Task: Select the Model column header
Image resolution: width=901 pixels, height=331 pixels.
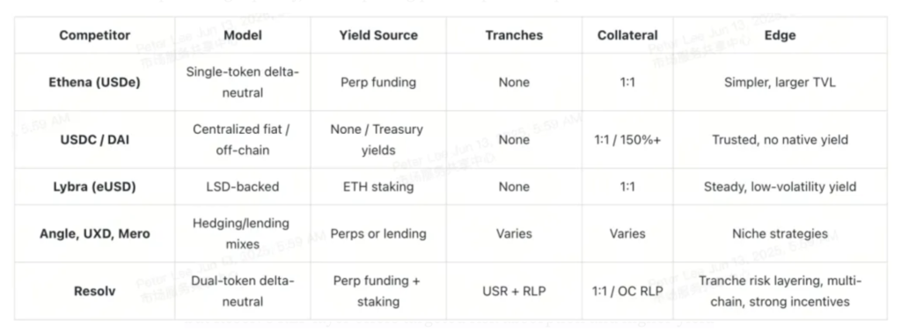Action: (x=243, y=35)
